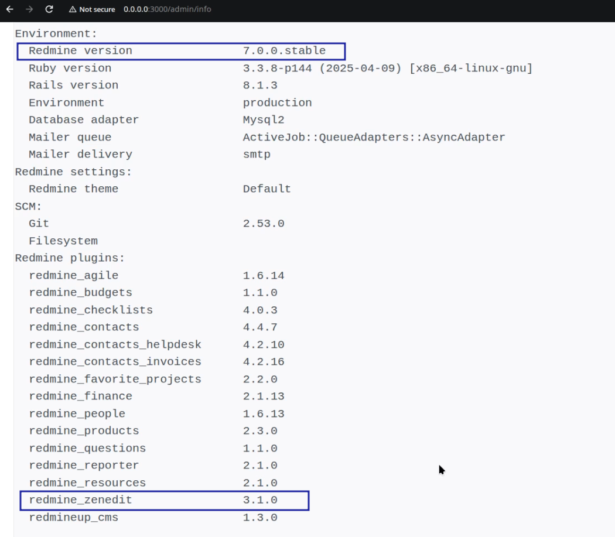Click the redmine_resources plugin name
This screenshot has width=615, height=537.
[x=87, y=483]
